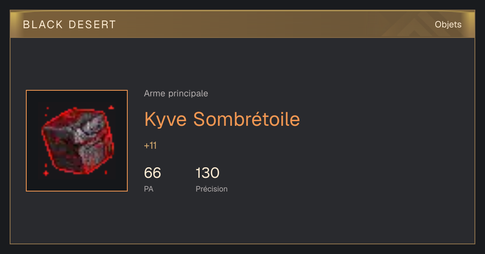Select the Kyve Sombrétoile item name
485x254 pixels.
pyautogui.click(x=222, y=119)
